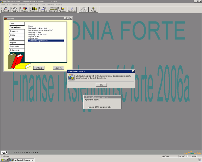Open the Kontrakty menu

click(50, 4)
